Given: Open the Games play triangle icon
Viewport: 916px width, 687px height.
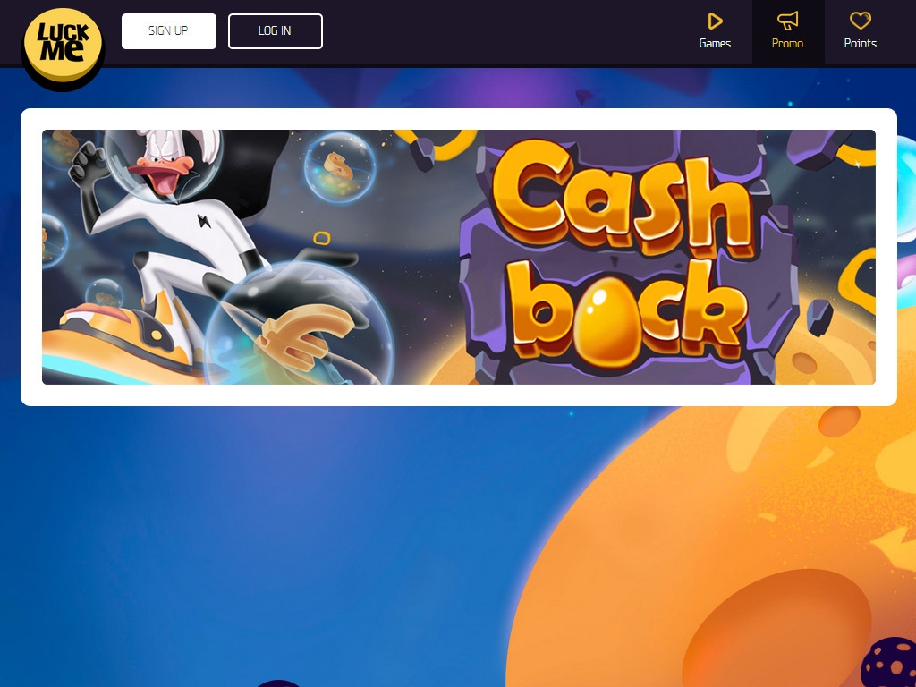Looking at the screenshot, I should 715,21.
